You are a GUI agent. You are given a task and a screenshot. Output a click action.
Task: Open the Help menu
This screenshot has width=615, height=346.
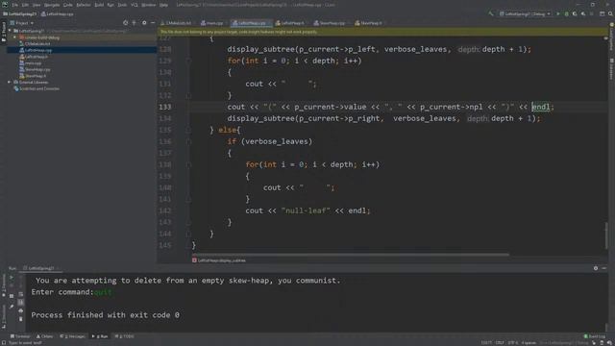click(x=163, y=5)
